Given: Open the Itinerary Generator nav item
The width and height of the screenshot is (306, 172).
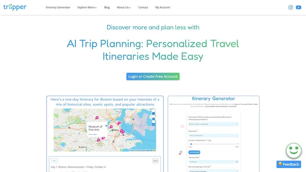Looking at the screenshot, I should 58,7.
